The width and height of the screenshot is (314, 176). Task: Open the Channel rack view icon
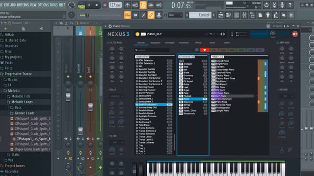(236, 15)
